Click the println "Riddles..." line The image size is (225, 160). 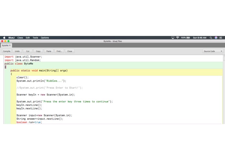click(x=41, y=81)
